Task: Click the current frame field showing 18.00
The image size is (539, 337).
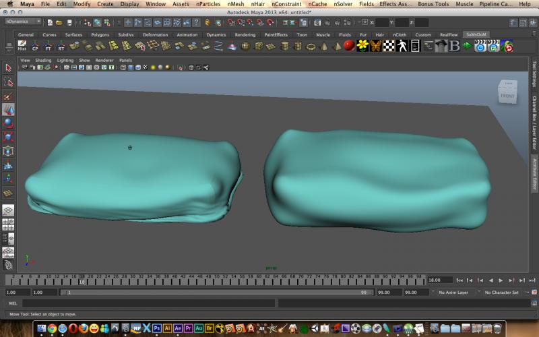Action: pos(439,280)
